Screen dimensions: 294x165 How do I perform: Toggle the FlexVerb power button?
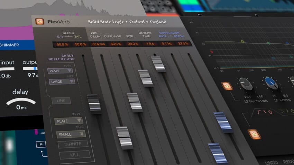40,21
